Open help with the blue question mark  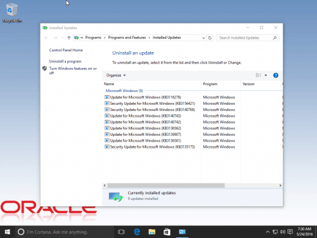coord(276,76)
